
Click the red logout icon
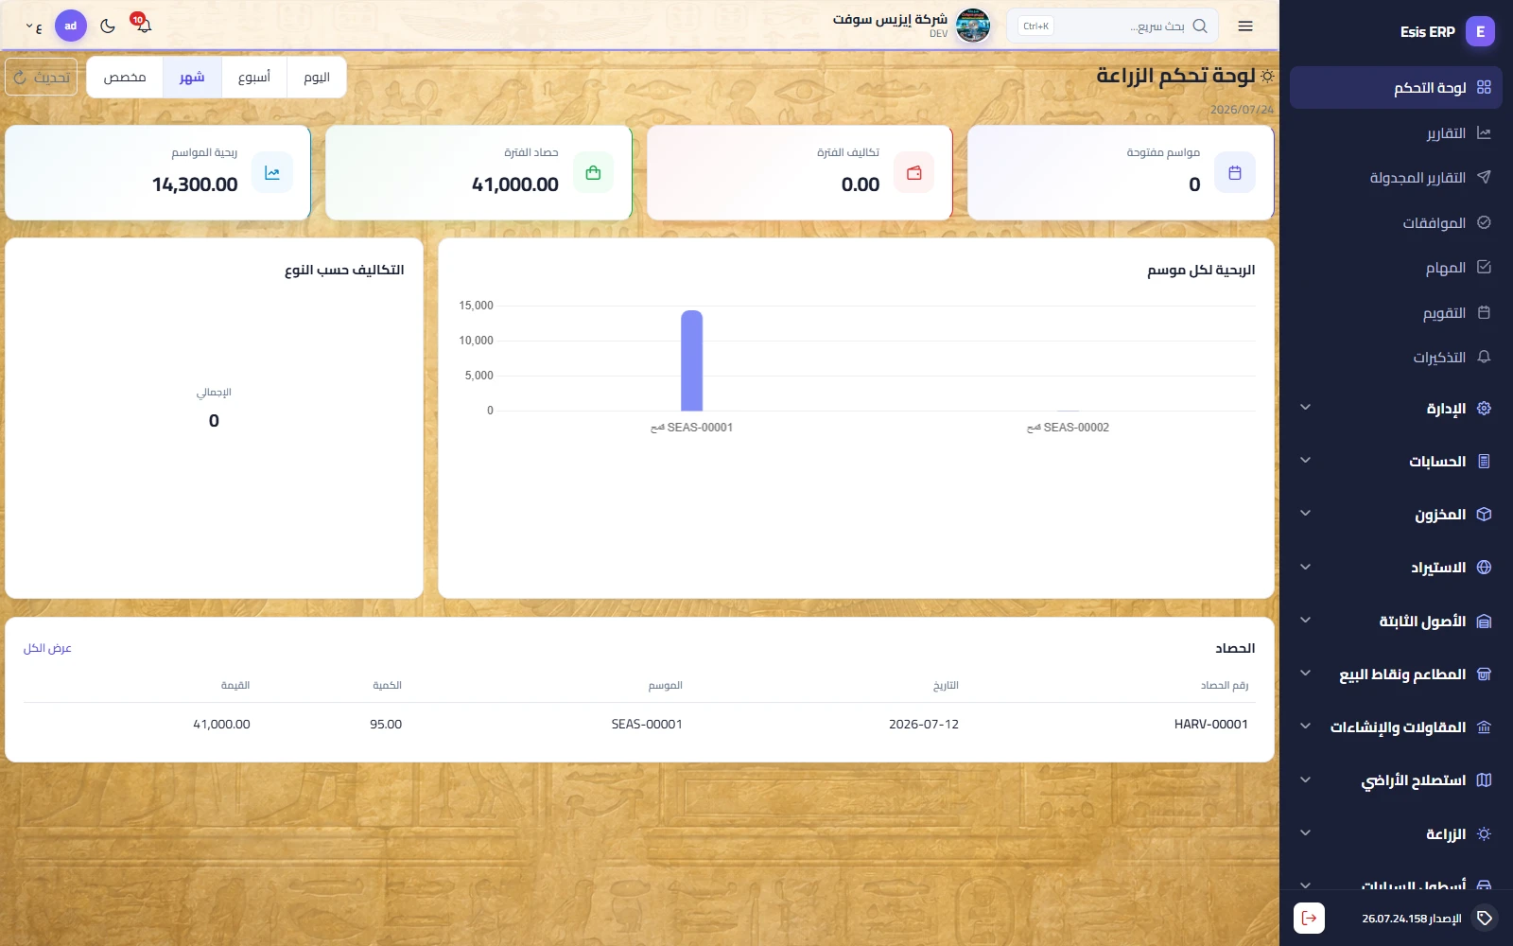[1309, 918]
